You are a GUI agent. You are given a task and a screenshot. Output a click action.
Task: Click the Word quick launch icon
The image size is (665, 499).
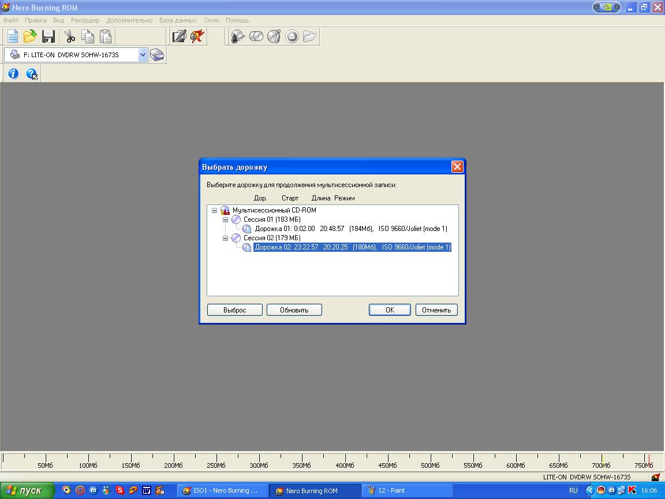coord(146,490)
